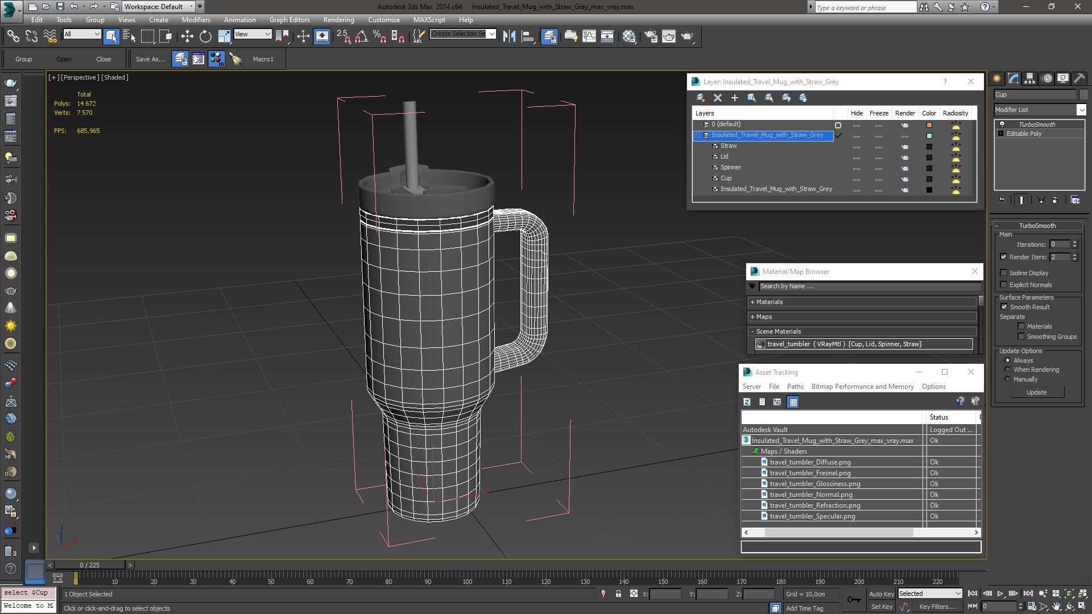1092x614 pixels.
Task: Select the Select and Rotate tool
Action: click(x=205, y=36)
